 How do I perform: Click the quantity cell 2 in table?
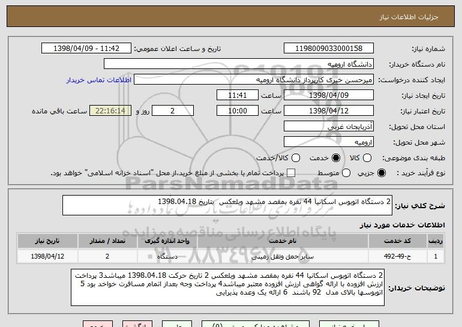pyautogui.click(x=107, y=256)
